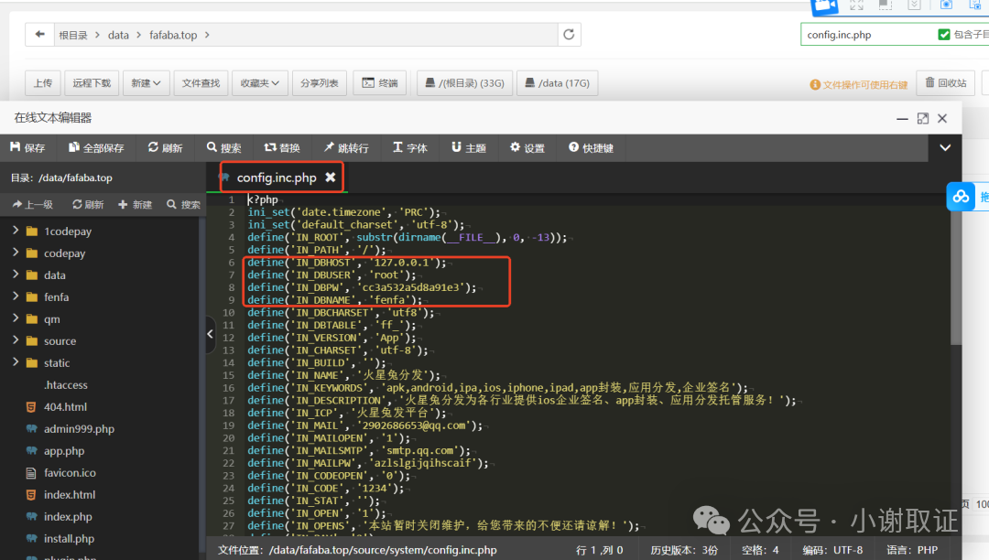Click the 远程下载 button
The image size is (989, 560).
click(x=92, y=83)
